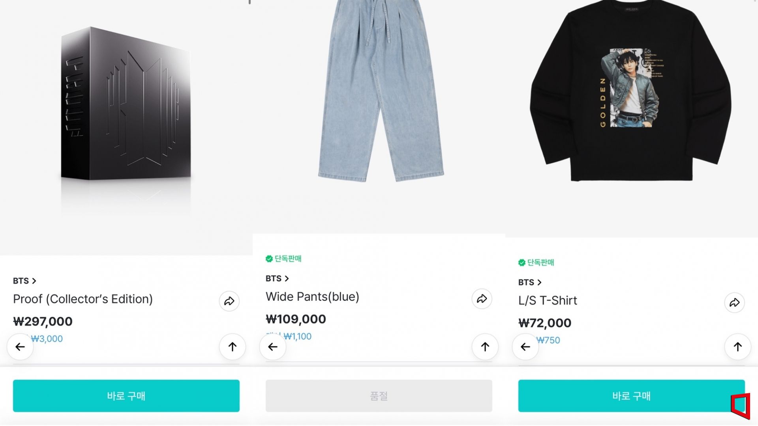The image size is (758, 426).
Task: Click the sold-out 품절 button
Action: (x=379, y=396)
